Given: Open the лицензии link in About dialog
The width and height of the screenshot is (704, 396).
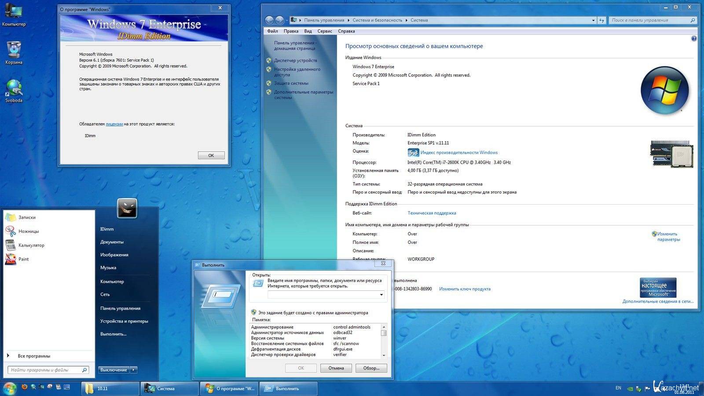Looking at the screenshot, I should 114,124.
